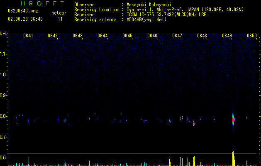
Task: Click the 0647 time marker
Action: (177, 36)
